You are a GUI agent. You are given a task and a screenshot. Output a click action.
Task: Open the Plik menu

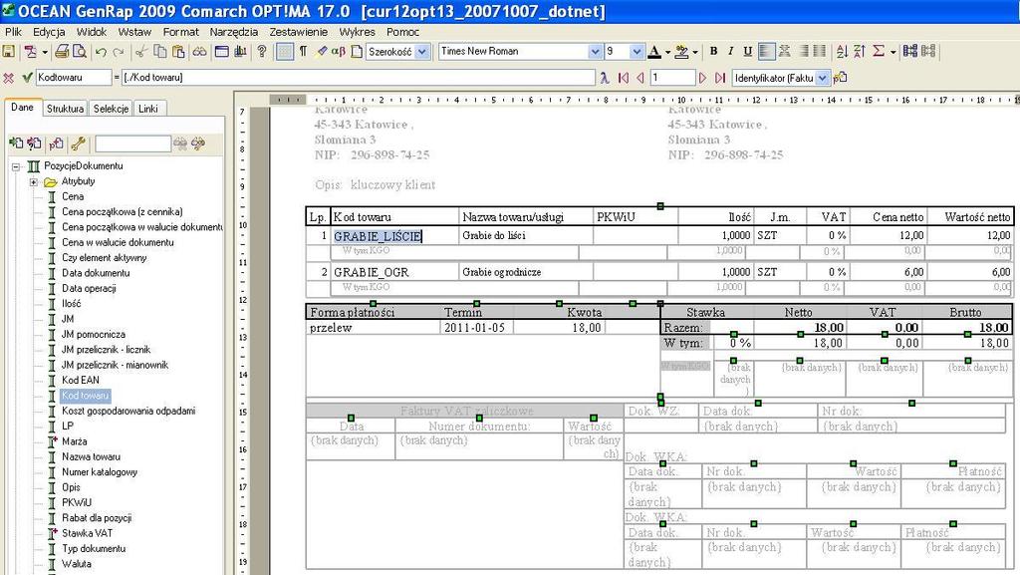13,31
